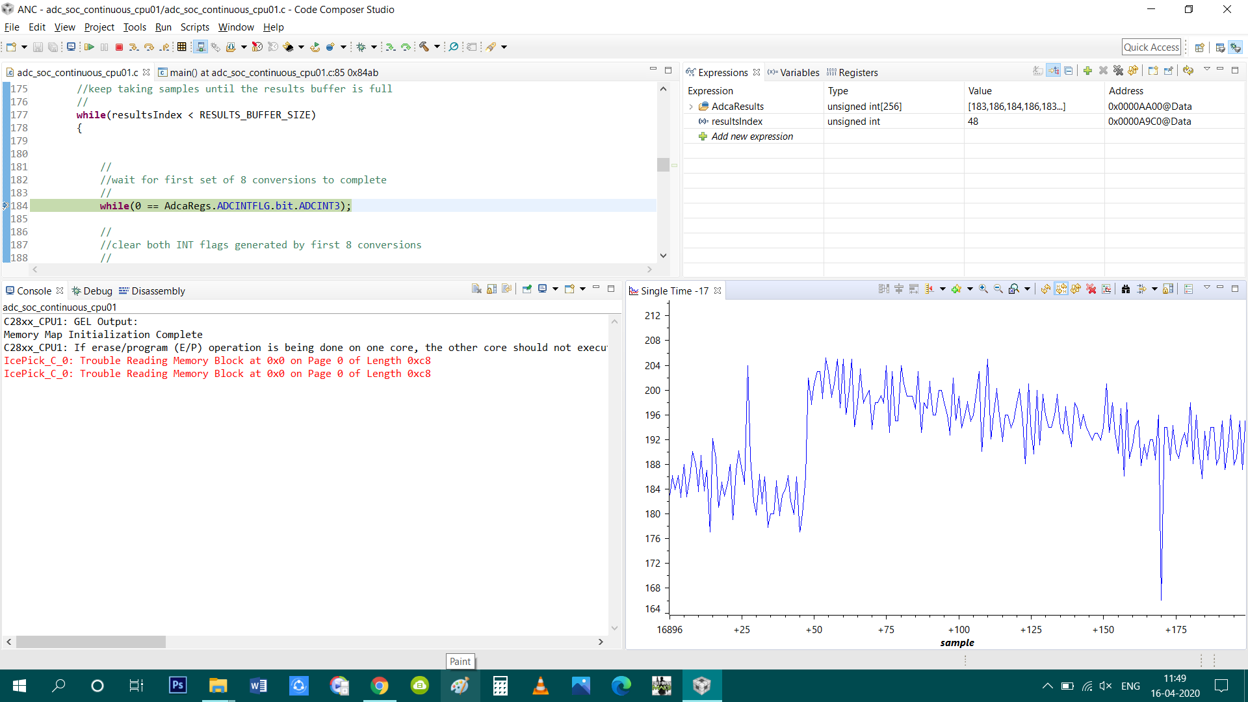This screenshot has width=1248, height=702.
Task: Click red X icon in graph toolbar
Action: tap(1091, 289)
